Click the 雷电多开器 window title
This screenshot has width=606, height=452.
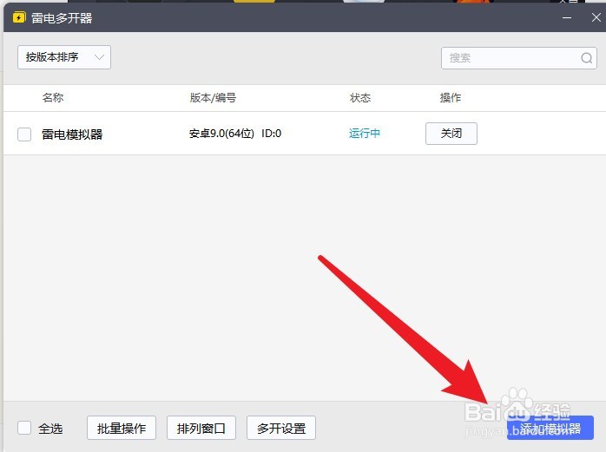click(62, 17)
